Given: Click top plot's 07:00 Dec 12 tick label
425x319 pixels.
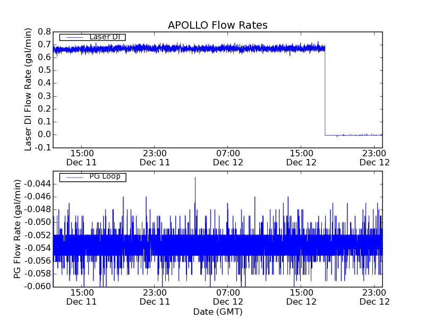Looking at the screenshot, I should pyautogui.click(x=228, y=157).
